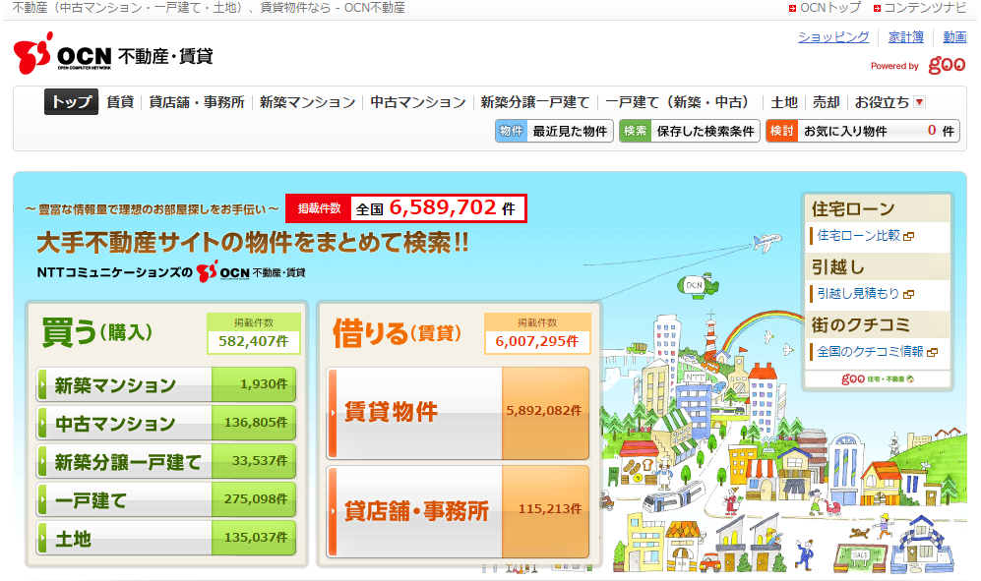Click the 住宅ローン sidebar heading
Viewport: 981px width, 581px height.
pyautogui.click(x=853, y=208)
